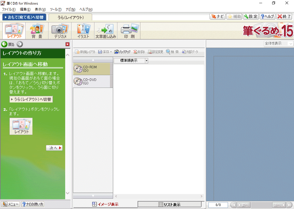Click 外部データ external data toolbar item
The image size is (294, 209).
click(x=190, y=52)
